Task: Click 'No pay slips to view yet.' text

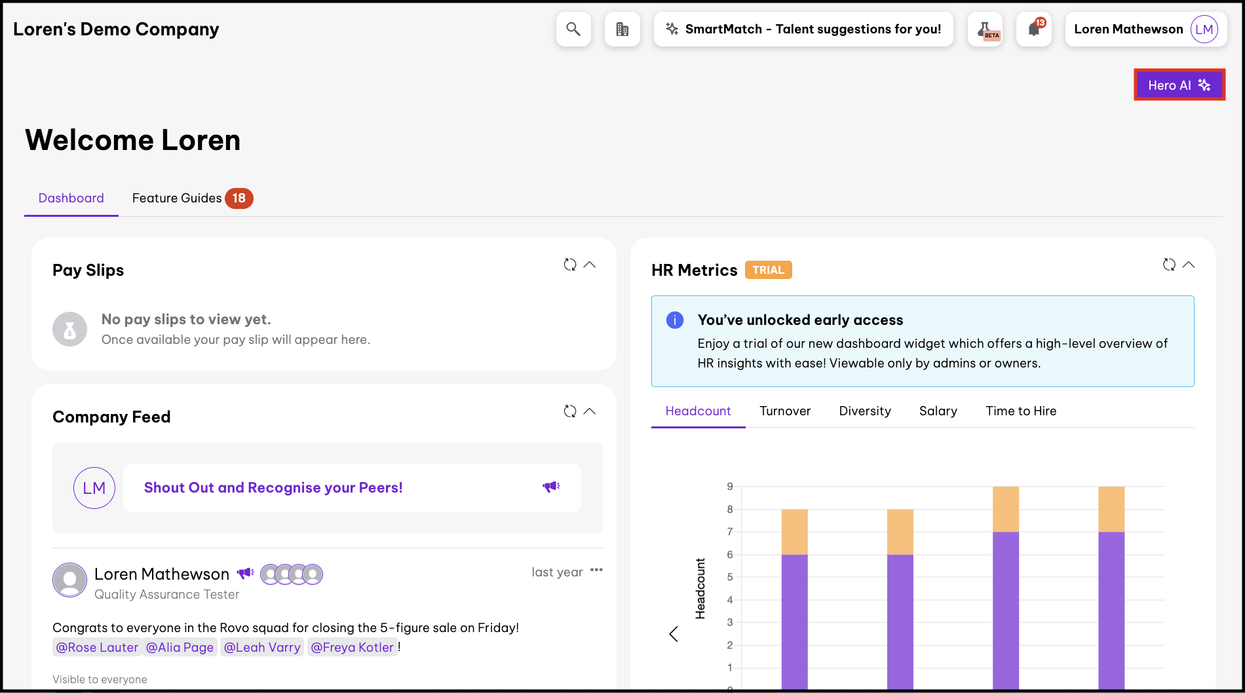Action: [x=186, y=319]
